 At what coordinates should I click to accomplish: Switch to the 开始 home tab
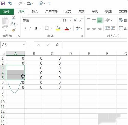coord(22,11)
